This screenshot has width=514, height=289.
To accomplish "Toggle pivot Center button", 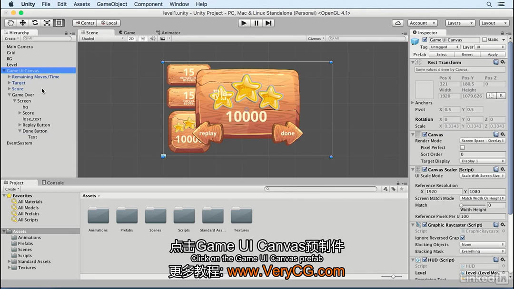I will point(85,23).
